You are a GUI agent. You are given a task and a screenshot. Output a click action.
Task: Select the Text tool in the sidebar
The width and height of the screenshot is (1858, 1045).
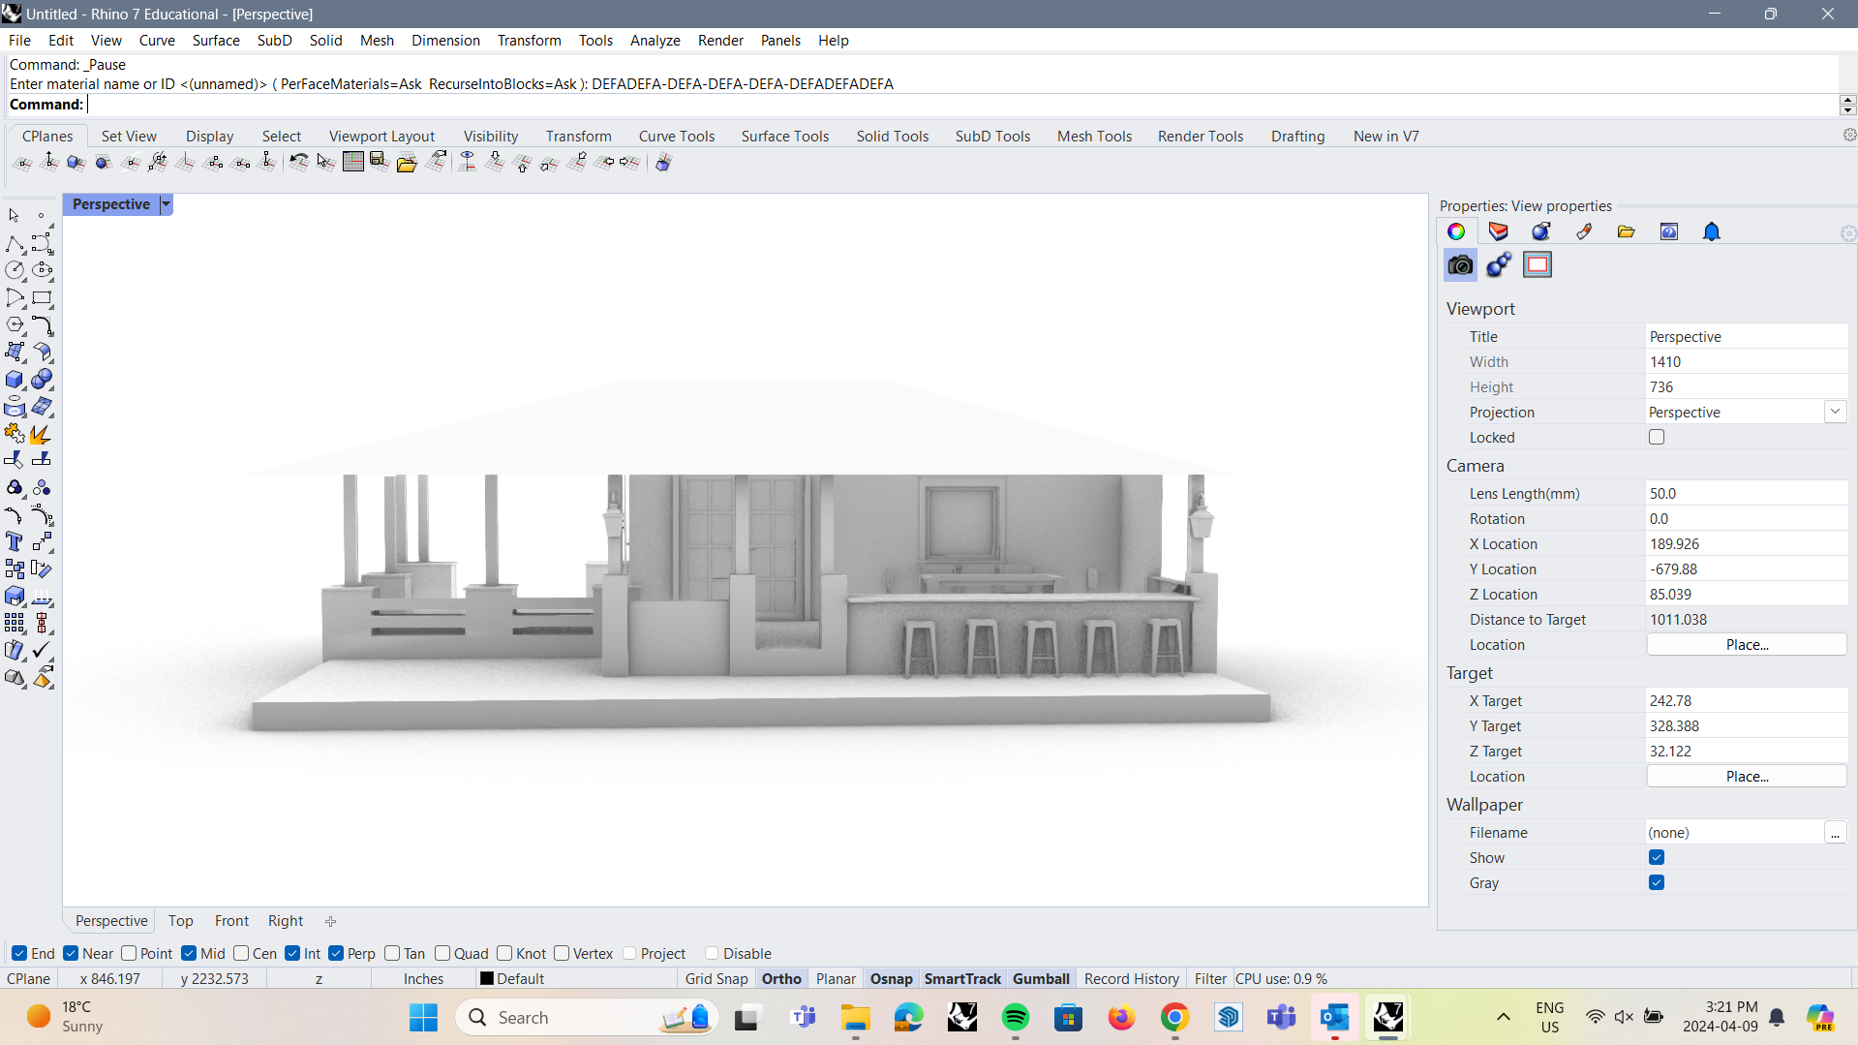click(x=15, y=541)
